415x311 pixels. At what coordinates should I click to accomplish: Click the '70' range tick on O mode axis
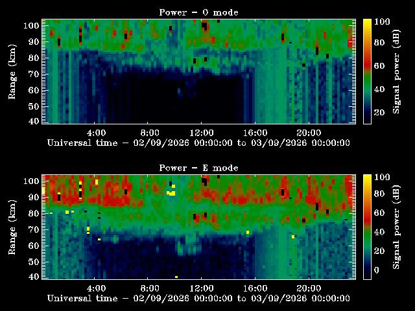34,74
